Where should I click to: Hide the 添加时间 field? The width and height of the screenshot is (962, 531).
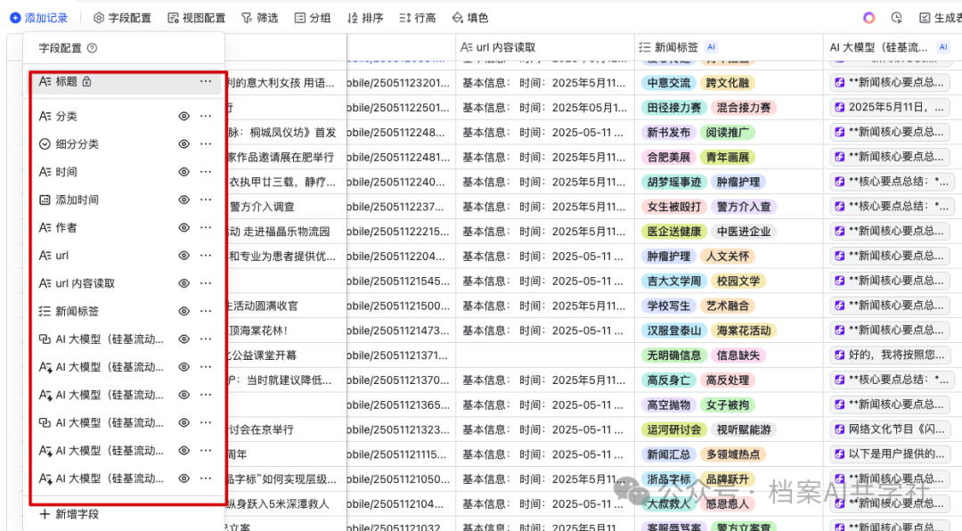183,200
